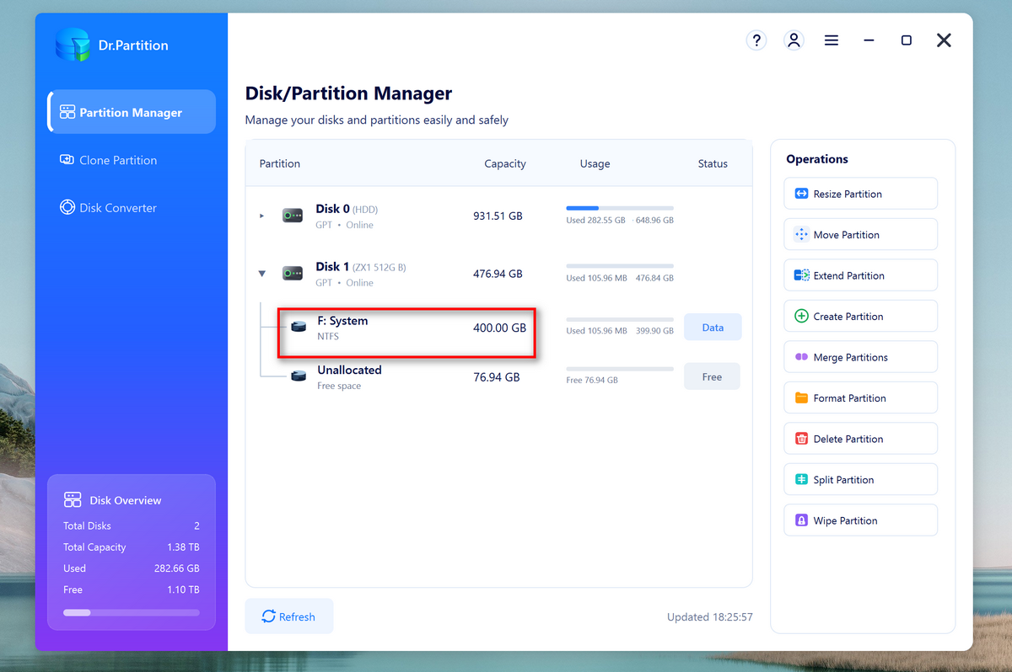Click the Clone Partition sidebar icon

click(67, 160)
